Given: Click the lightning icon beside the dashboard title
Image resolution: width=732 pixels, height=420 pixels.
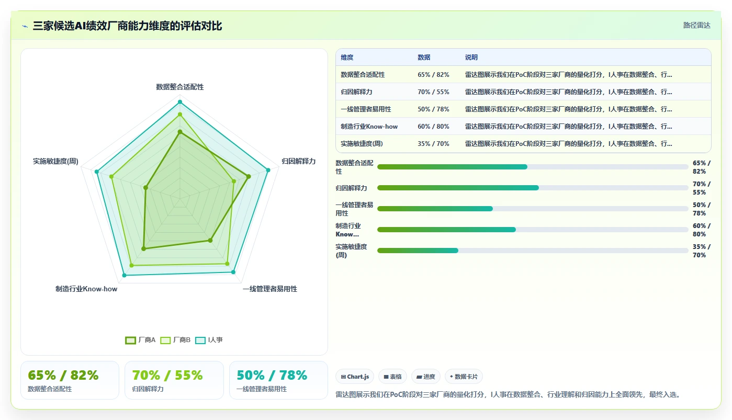Looking at the screenshot, I should point(25,26).
